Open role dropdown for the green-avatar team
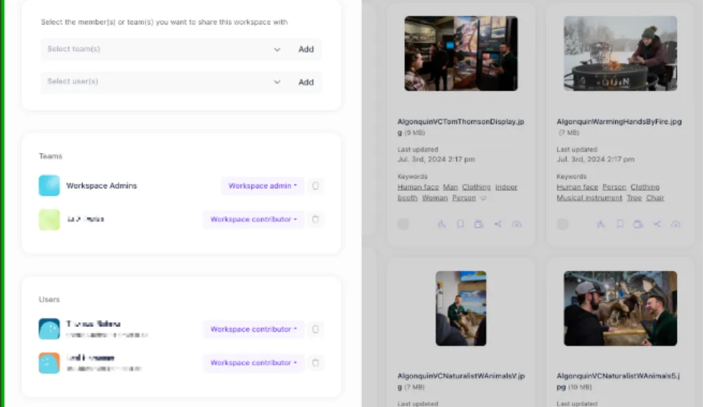Screen dimensions: 703x407 [253, 220]
